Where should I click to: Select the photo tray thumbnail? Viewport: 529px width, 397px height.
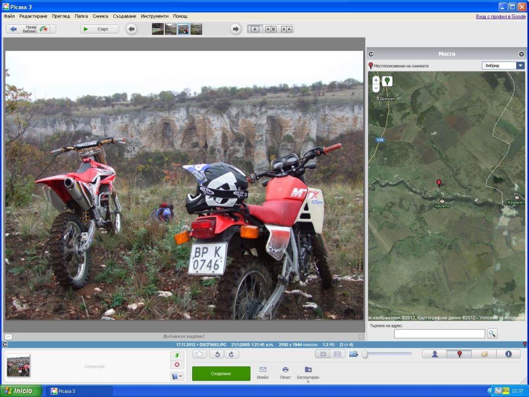tap(19, 365)
